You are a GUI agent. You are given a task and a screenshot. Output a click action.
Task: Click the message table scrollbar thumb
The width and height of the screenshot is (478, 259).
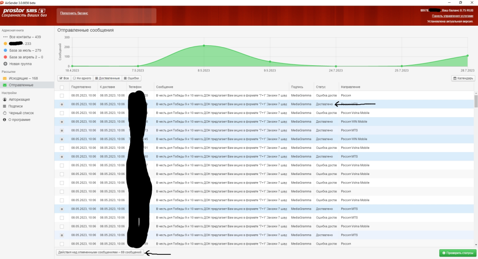coord(476,101)
